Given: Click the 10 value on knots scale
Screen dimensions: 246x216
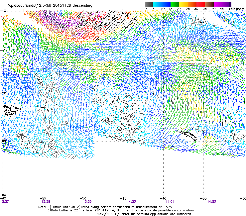Looking at the screenshot, I should tap(162, 9).
